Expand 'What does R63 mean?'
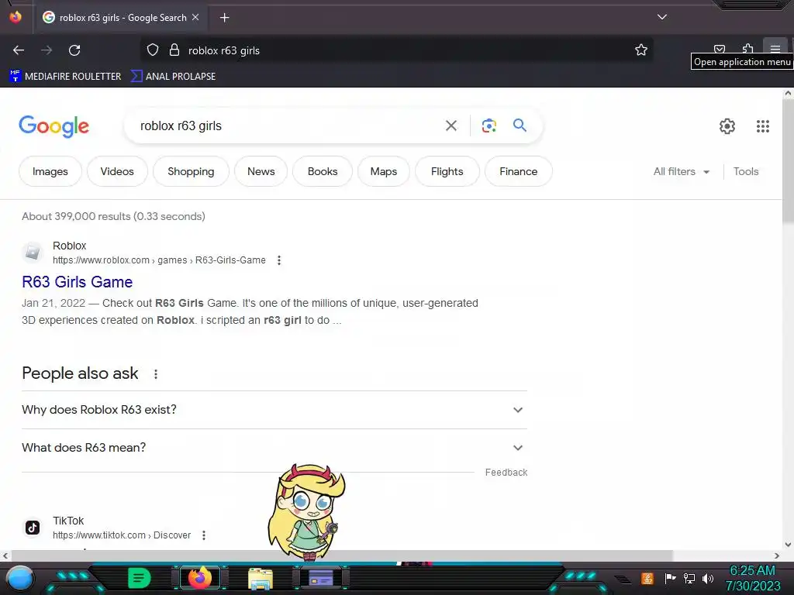The height and width of the screenshot is (595, 794). click(274, 448)
